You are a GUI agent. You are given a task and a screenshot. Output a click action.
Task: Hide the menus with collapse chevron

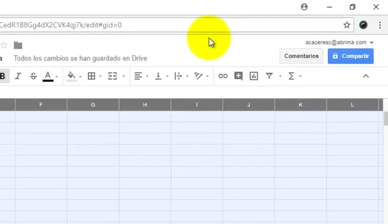[x=366, y=76]
